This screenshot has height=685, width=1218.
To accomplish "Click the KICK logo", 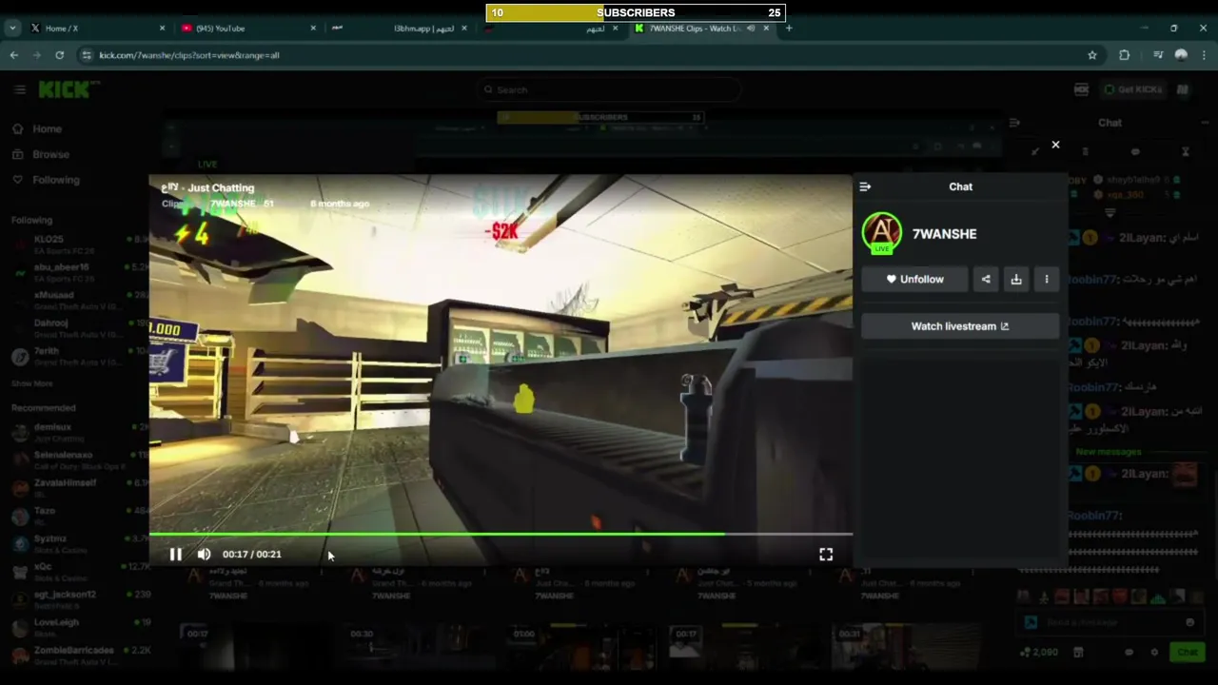I will [67, 89].
